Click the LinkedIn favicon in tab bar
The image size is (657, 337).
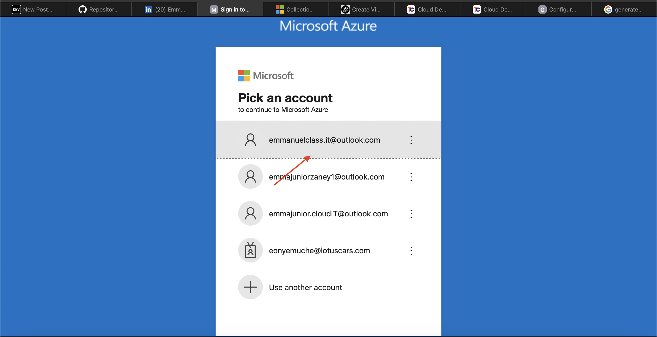click(x=148, y=9)
